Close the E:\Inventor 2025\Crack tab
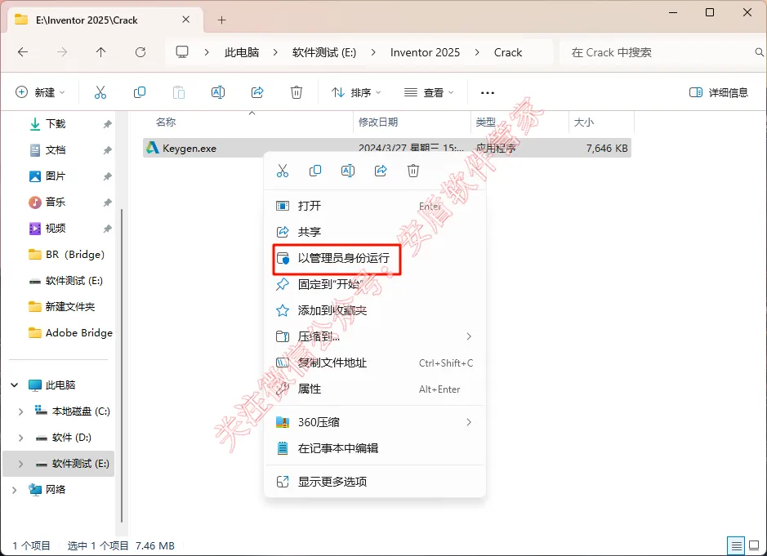Screen dimensions: 767x556 pos(186,20)
